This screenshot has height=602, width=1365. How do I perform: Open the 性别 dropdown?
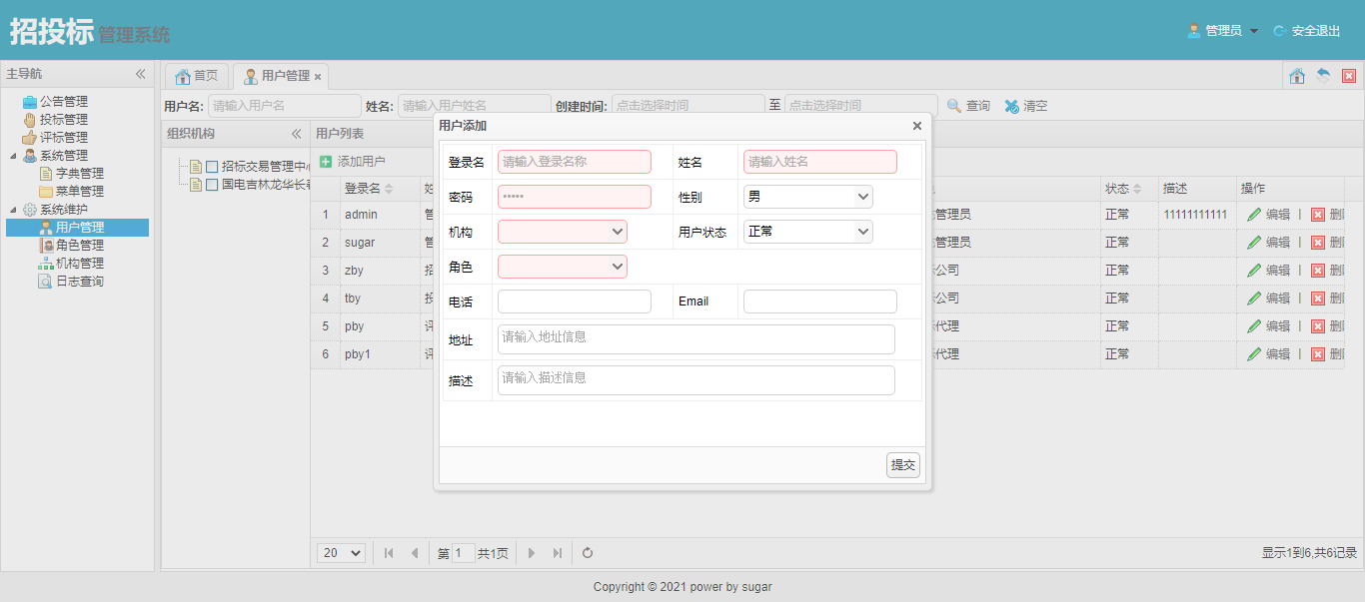coord(808,197)
